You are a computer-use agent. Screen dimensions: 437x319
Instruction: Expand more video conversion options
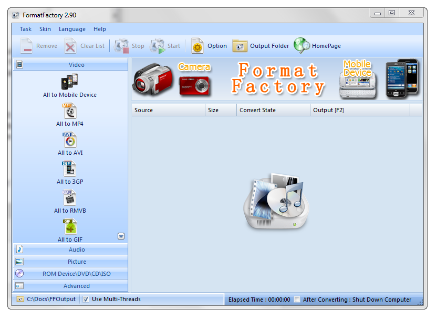[x=121, y=236]
